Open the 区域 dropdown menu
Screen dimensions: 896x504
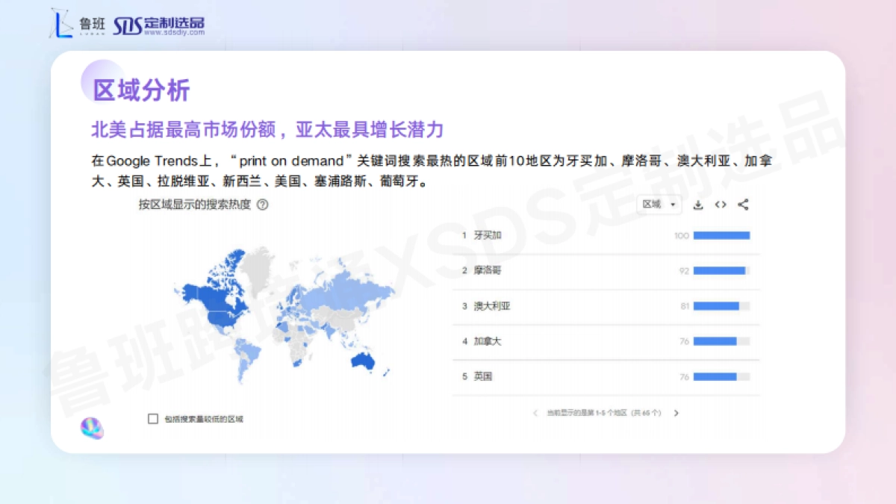click(x=659, y=204)
